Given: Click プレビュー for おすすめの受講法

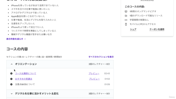Looking at the screenshot, I should (x=94, y=79).
